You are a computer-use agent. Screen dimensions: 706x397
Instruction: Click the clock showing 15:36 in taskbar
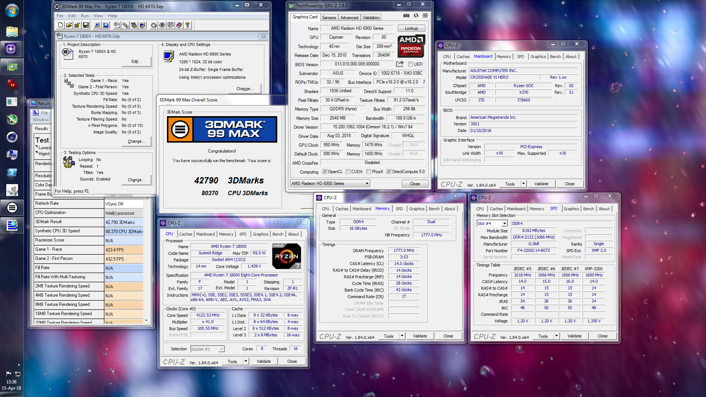pos(11,382)
